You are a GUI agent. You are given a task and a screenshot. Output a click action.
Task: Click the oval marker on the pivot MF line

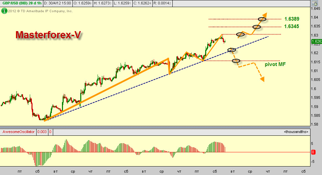pyautogui.click(x=236, y=61)
